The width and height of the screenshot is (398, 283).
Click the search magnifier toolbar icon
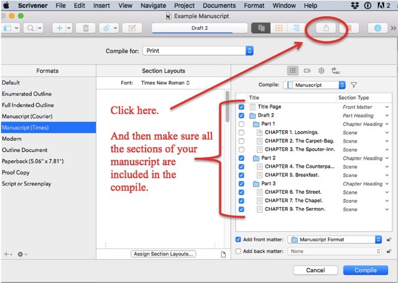[x=30, y=28]
